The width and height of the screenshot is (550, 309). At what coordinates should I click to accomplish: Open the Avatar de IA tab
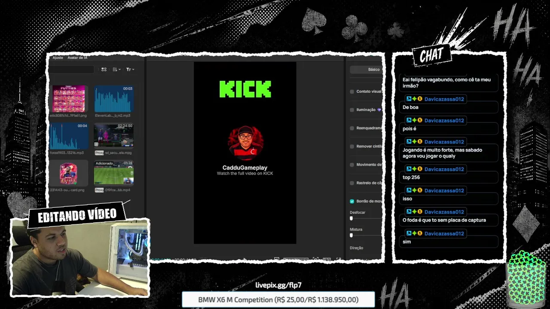pyautogui.click(x=77, y=58)
